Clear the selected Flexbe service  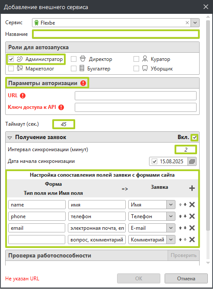[x=187, y=22]
